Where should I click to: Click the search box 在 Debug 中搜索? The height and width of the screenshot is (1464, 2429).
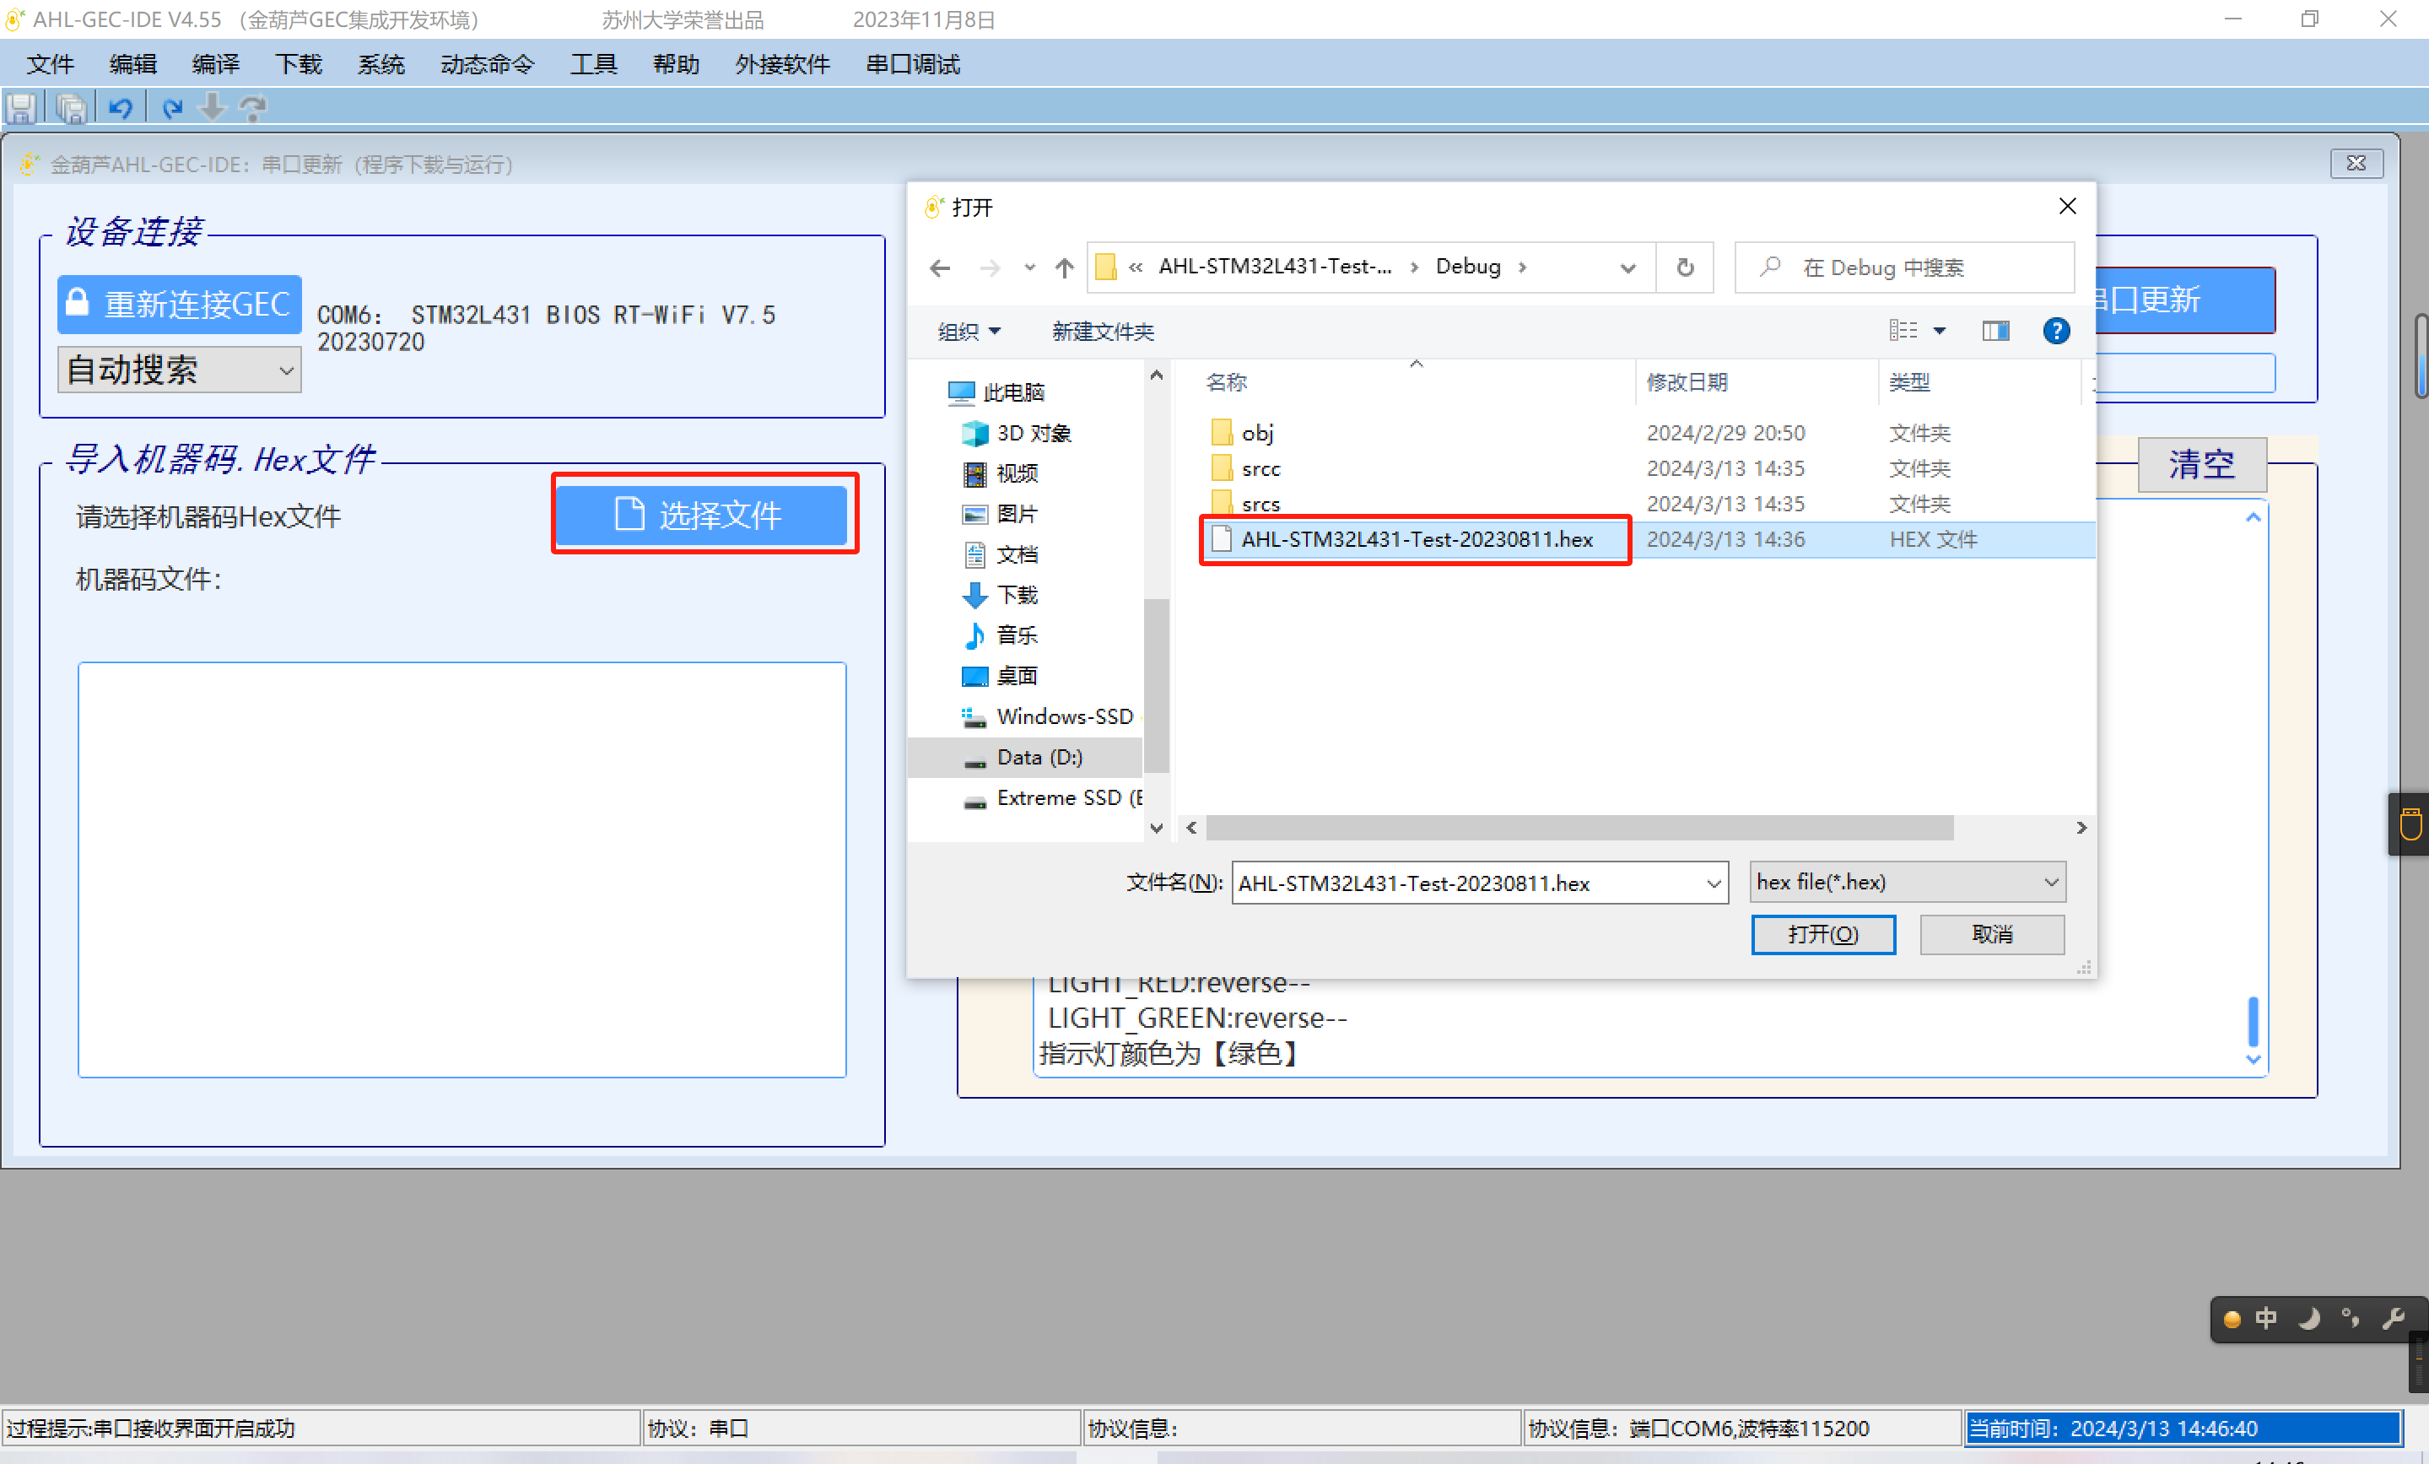(x=1903, y=267)
